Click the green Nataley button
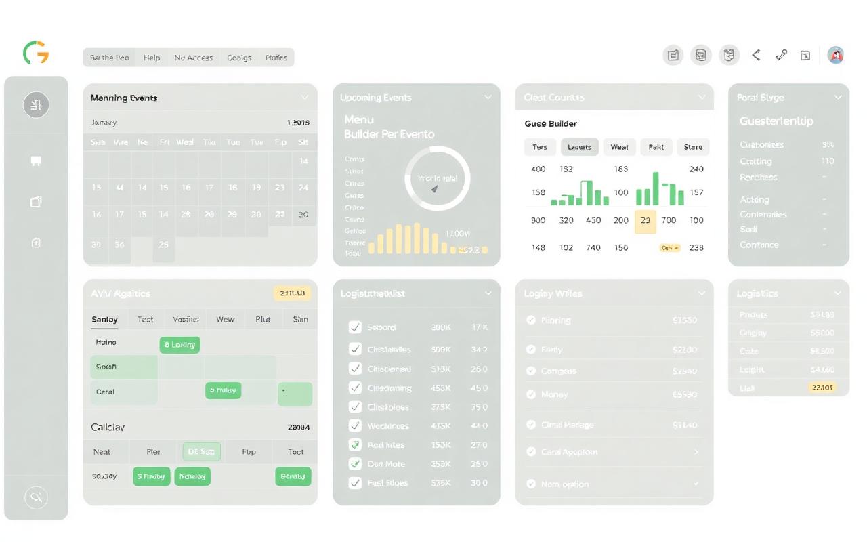The height and width of the screenshot is (542, 867). point(192,476)
